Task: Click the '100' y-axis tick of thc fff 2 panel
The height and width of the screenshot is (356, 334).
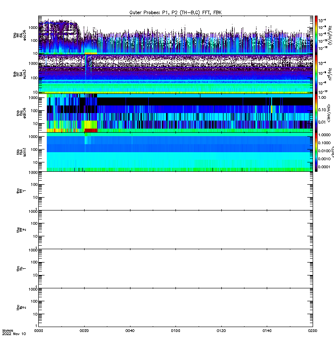Action: click(34, 223)
